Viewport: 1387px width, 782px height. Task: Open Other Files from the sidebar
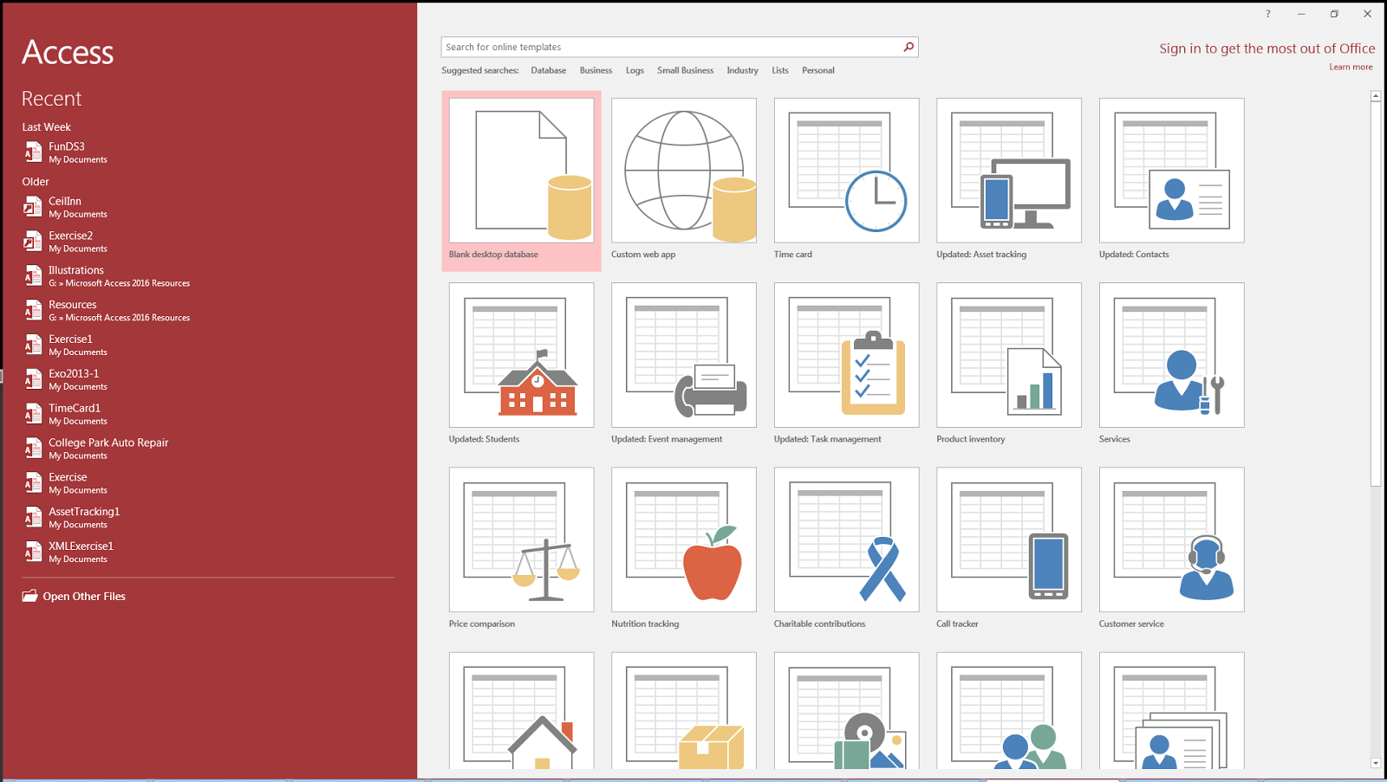point(83,596)
